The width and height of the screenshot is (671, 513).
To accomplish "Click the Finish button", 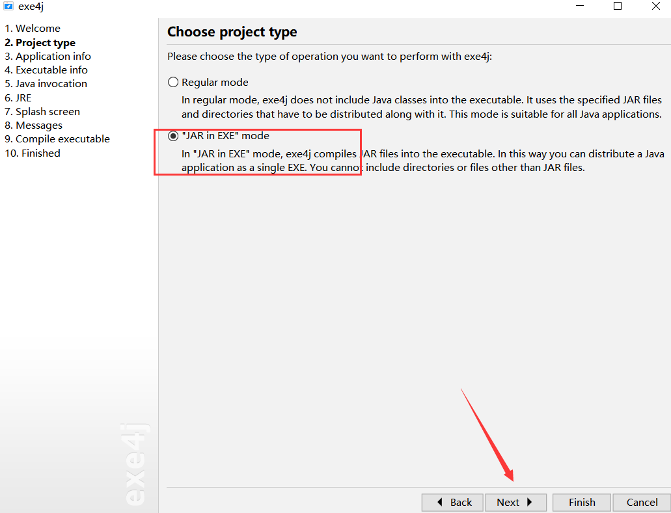I will pos(581,502).
